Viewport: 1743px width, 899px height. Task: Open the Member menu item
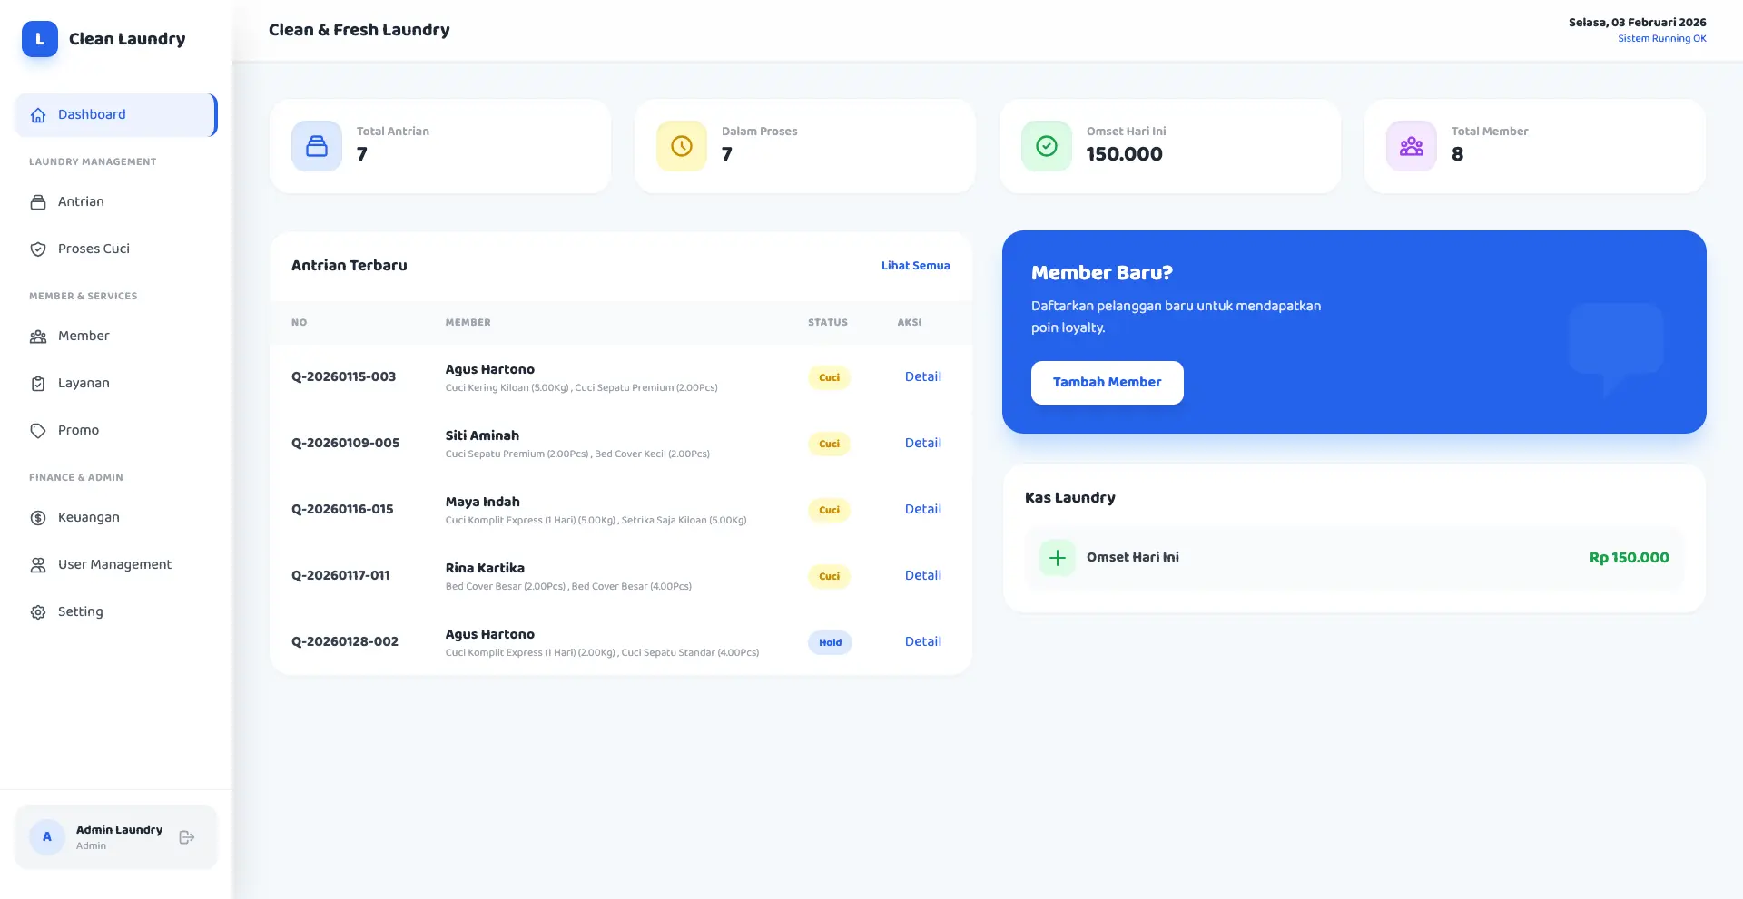(x=84, y=337)
